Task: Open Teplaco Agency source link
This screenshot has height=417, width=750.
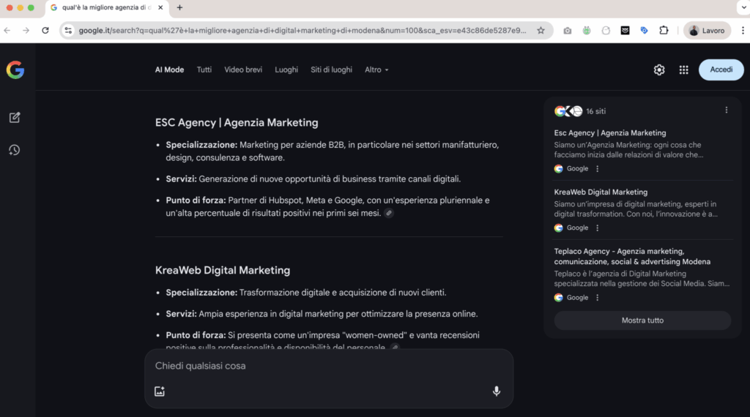Action: [x=632, y=257]
